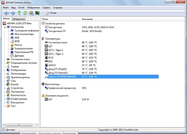Click the users toolbar icon
187x134 pixels.
(31, 13)
